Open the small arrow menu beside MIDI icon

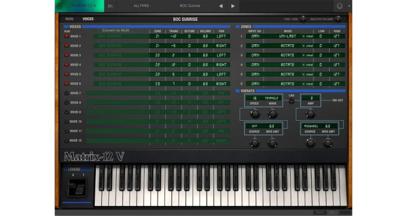point(349,6)
